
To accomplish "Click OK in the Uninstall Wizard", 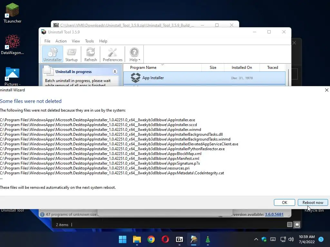I will [285, 203].
